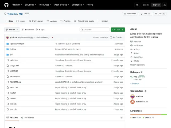Viewport: 171px width, 128px height.
Task: Expand the Platform menu
Action: click(x=17, y=5)
